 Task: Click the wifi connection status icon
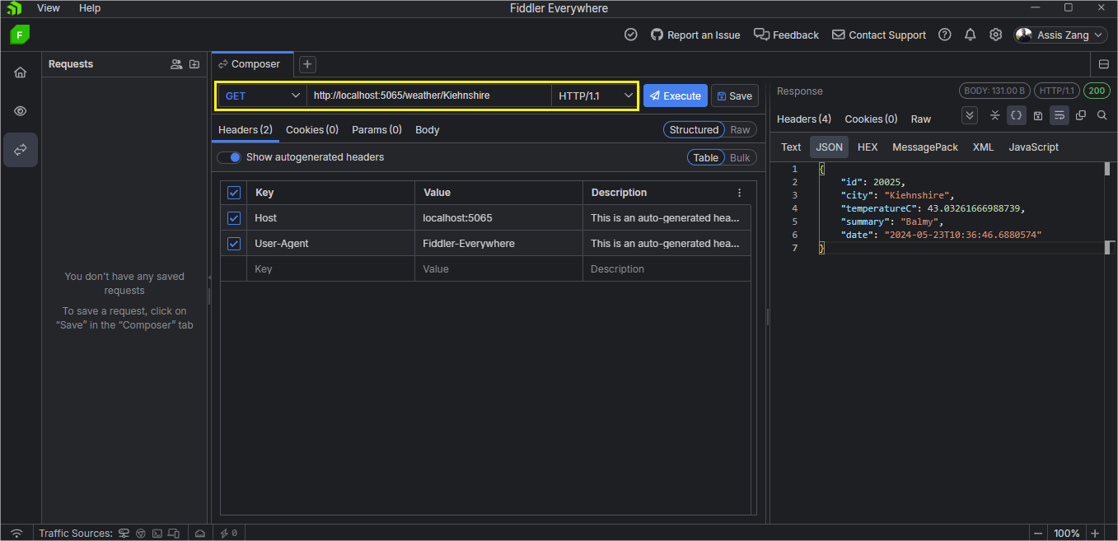(x=16, y=533)
